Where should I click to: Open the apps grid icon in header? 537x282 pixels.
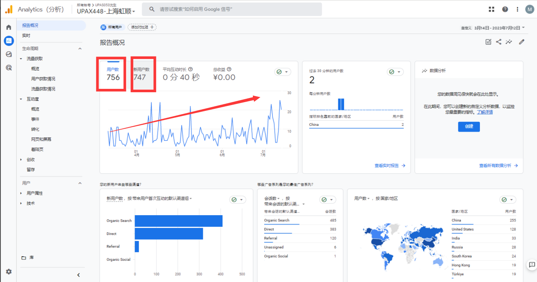coord(492,9)
